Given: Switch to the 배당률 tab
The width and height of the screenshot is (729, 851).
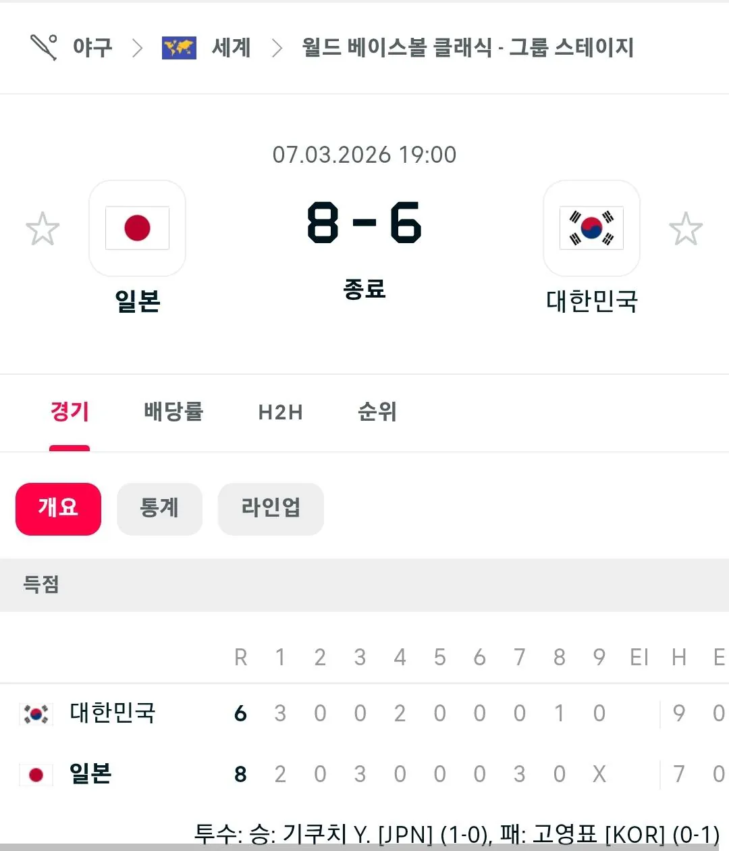Looking at the screenshot, I should click(173, 411).
